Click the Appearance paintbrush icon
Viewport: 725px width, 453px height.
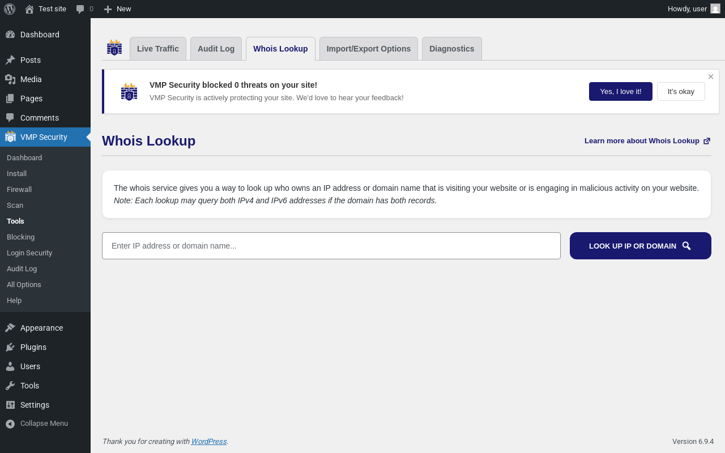coord(10,328)
